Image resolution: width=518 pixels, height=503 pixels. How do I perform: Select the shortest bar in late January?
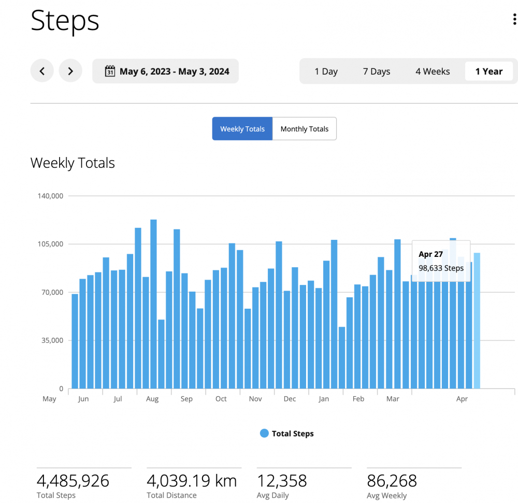pyautogui.click(x=341, y=357)
